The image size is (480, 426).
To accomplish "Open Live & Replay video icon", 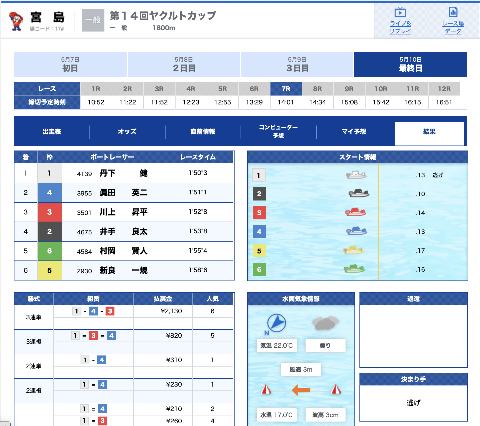I will [x=400, y=12].
